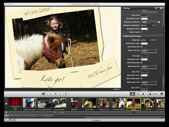Uncheck Show Media Date

[x=142, y=63]
